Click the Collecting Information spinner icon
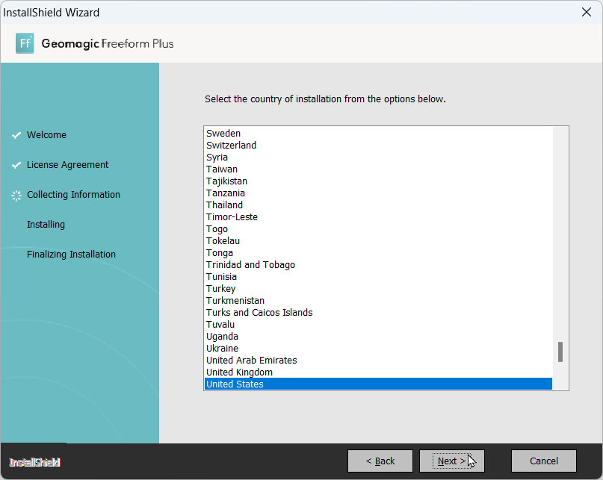 [16, 195]
